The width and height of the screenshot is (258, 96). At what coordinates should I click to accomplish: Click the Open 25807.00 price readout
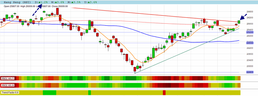(x=12, y=6)
